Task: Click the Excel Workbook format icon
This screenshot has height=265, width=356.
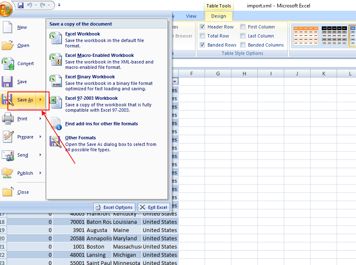Action: point(56,38)
